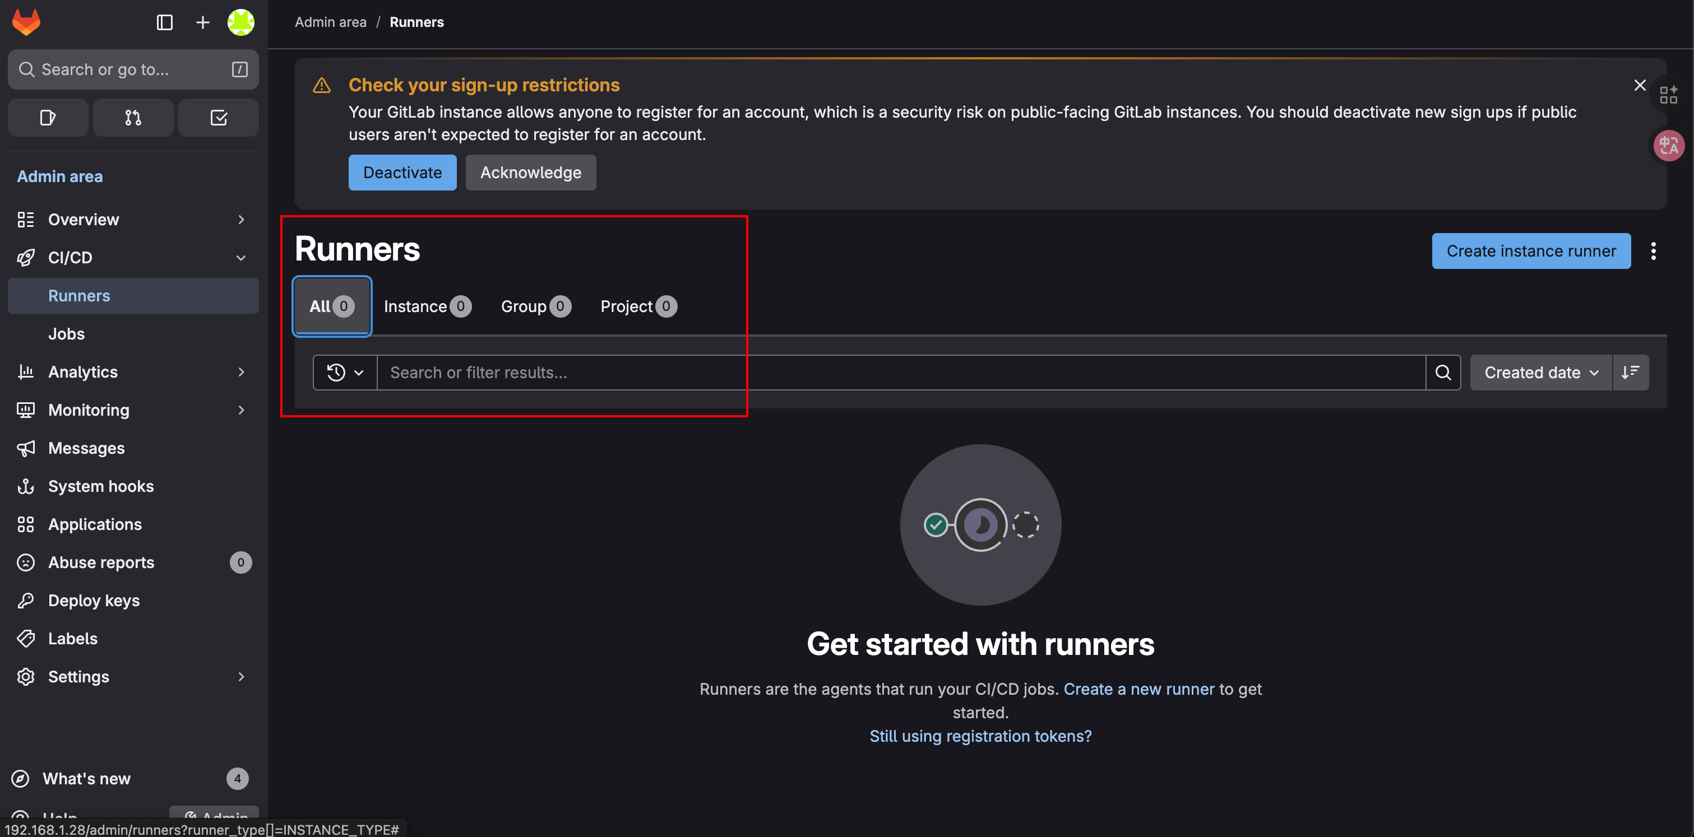Focus the Search or filter results field
1694x837 pixels.
point(901,373)
